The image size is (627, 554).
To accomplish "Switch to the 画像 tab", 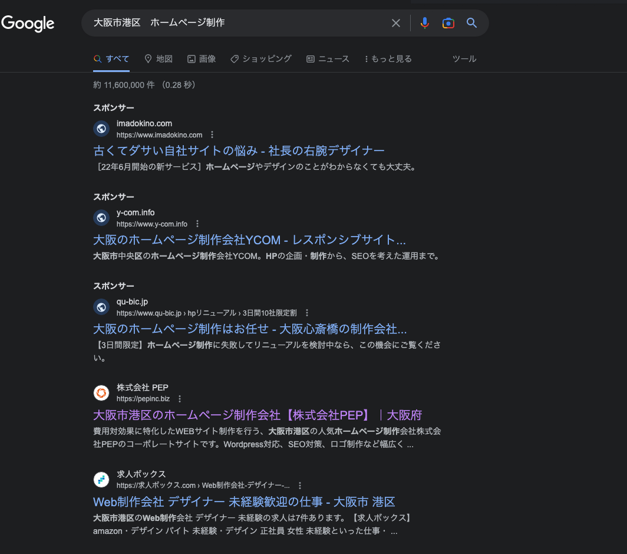I will (202, 59).
